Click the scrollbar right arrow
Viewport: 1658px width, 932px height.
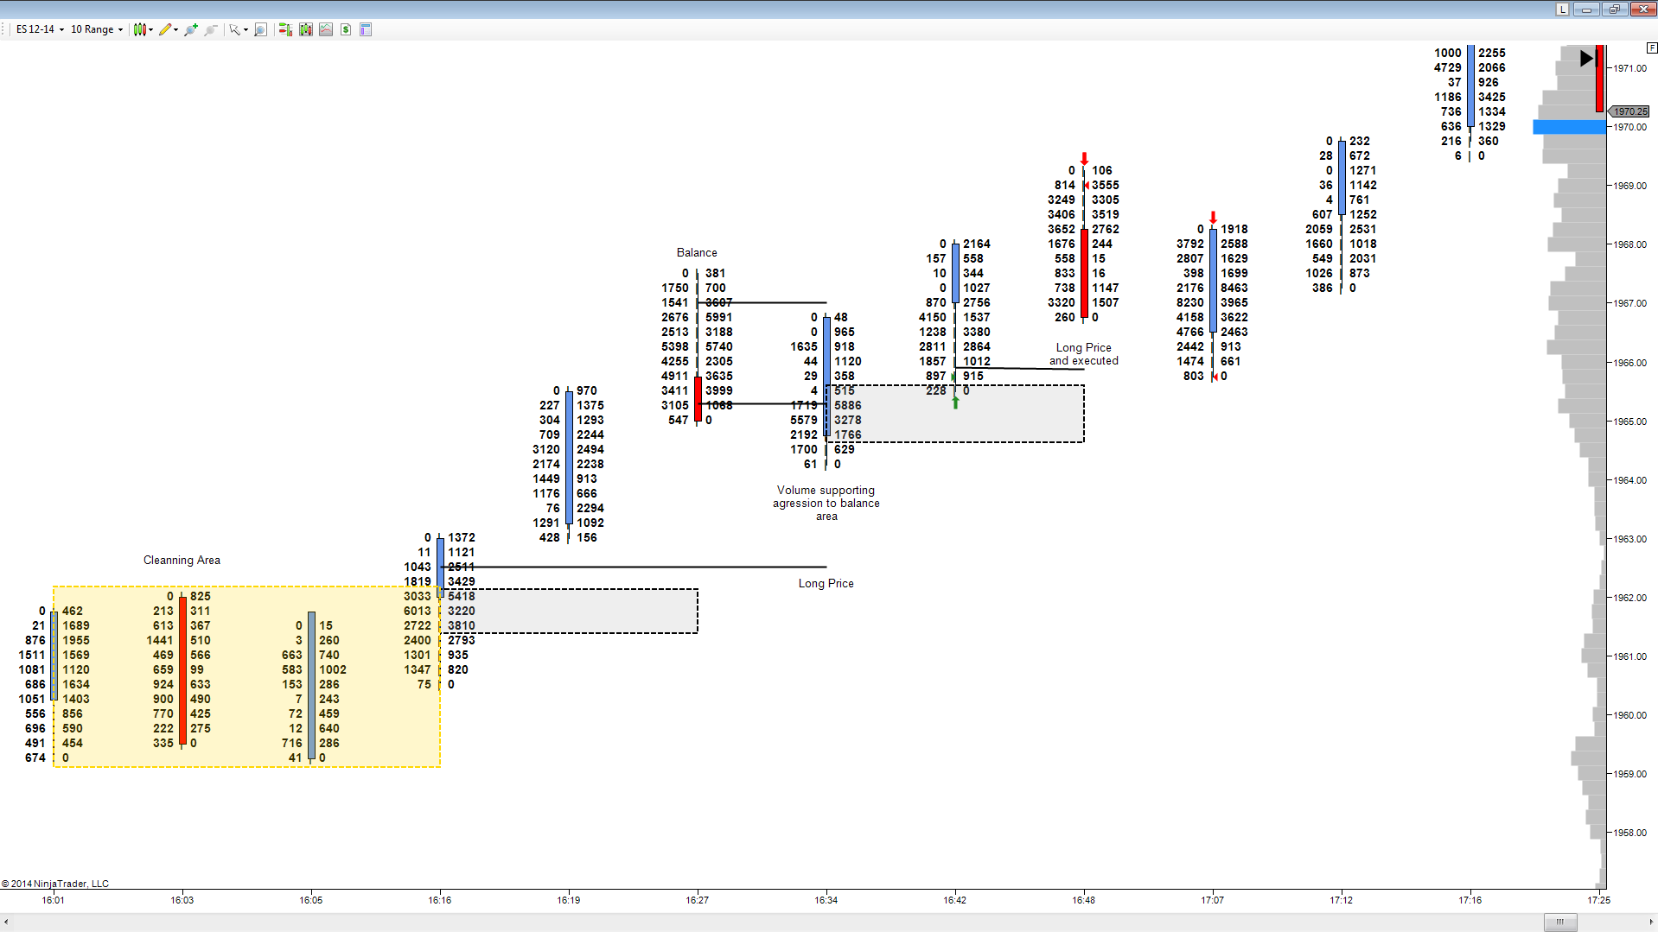[x=1651, y=922]
